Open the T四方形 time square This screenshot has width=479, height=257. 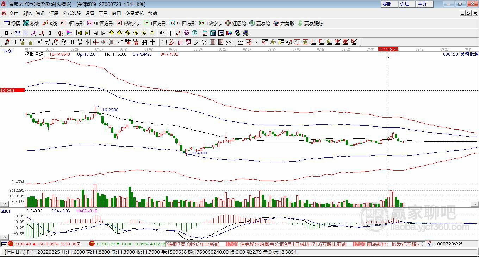click(155, 24)
